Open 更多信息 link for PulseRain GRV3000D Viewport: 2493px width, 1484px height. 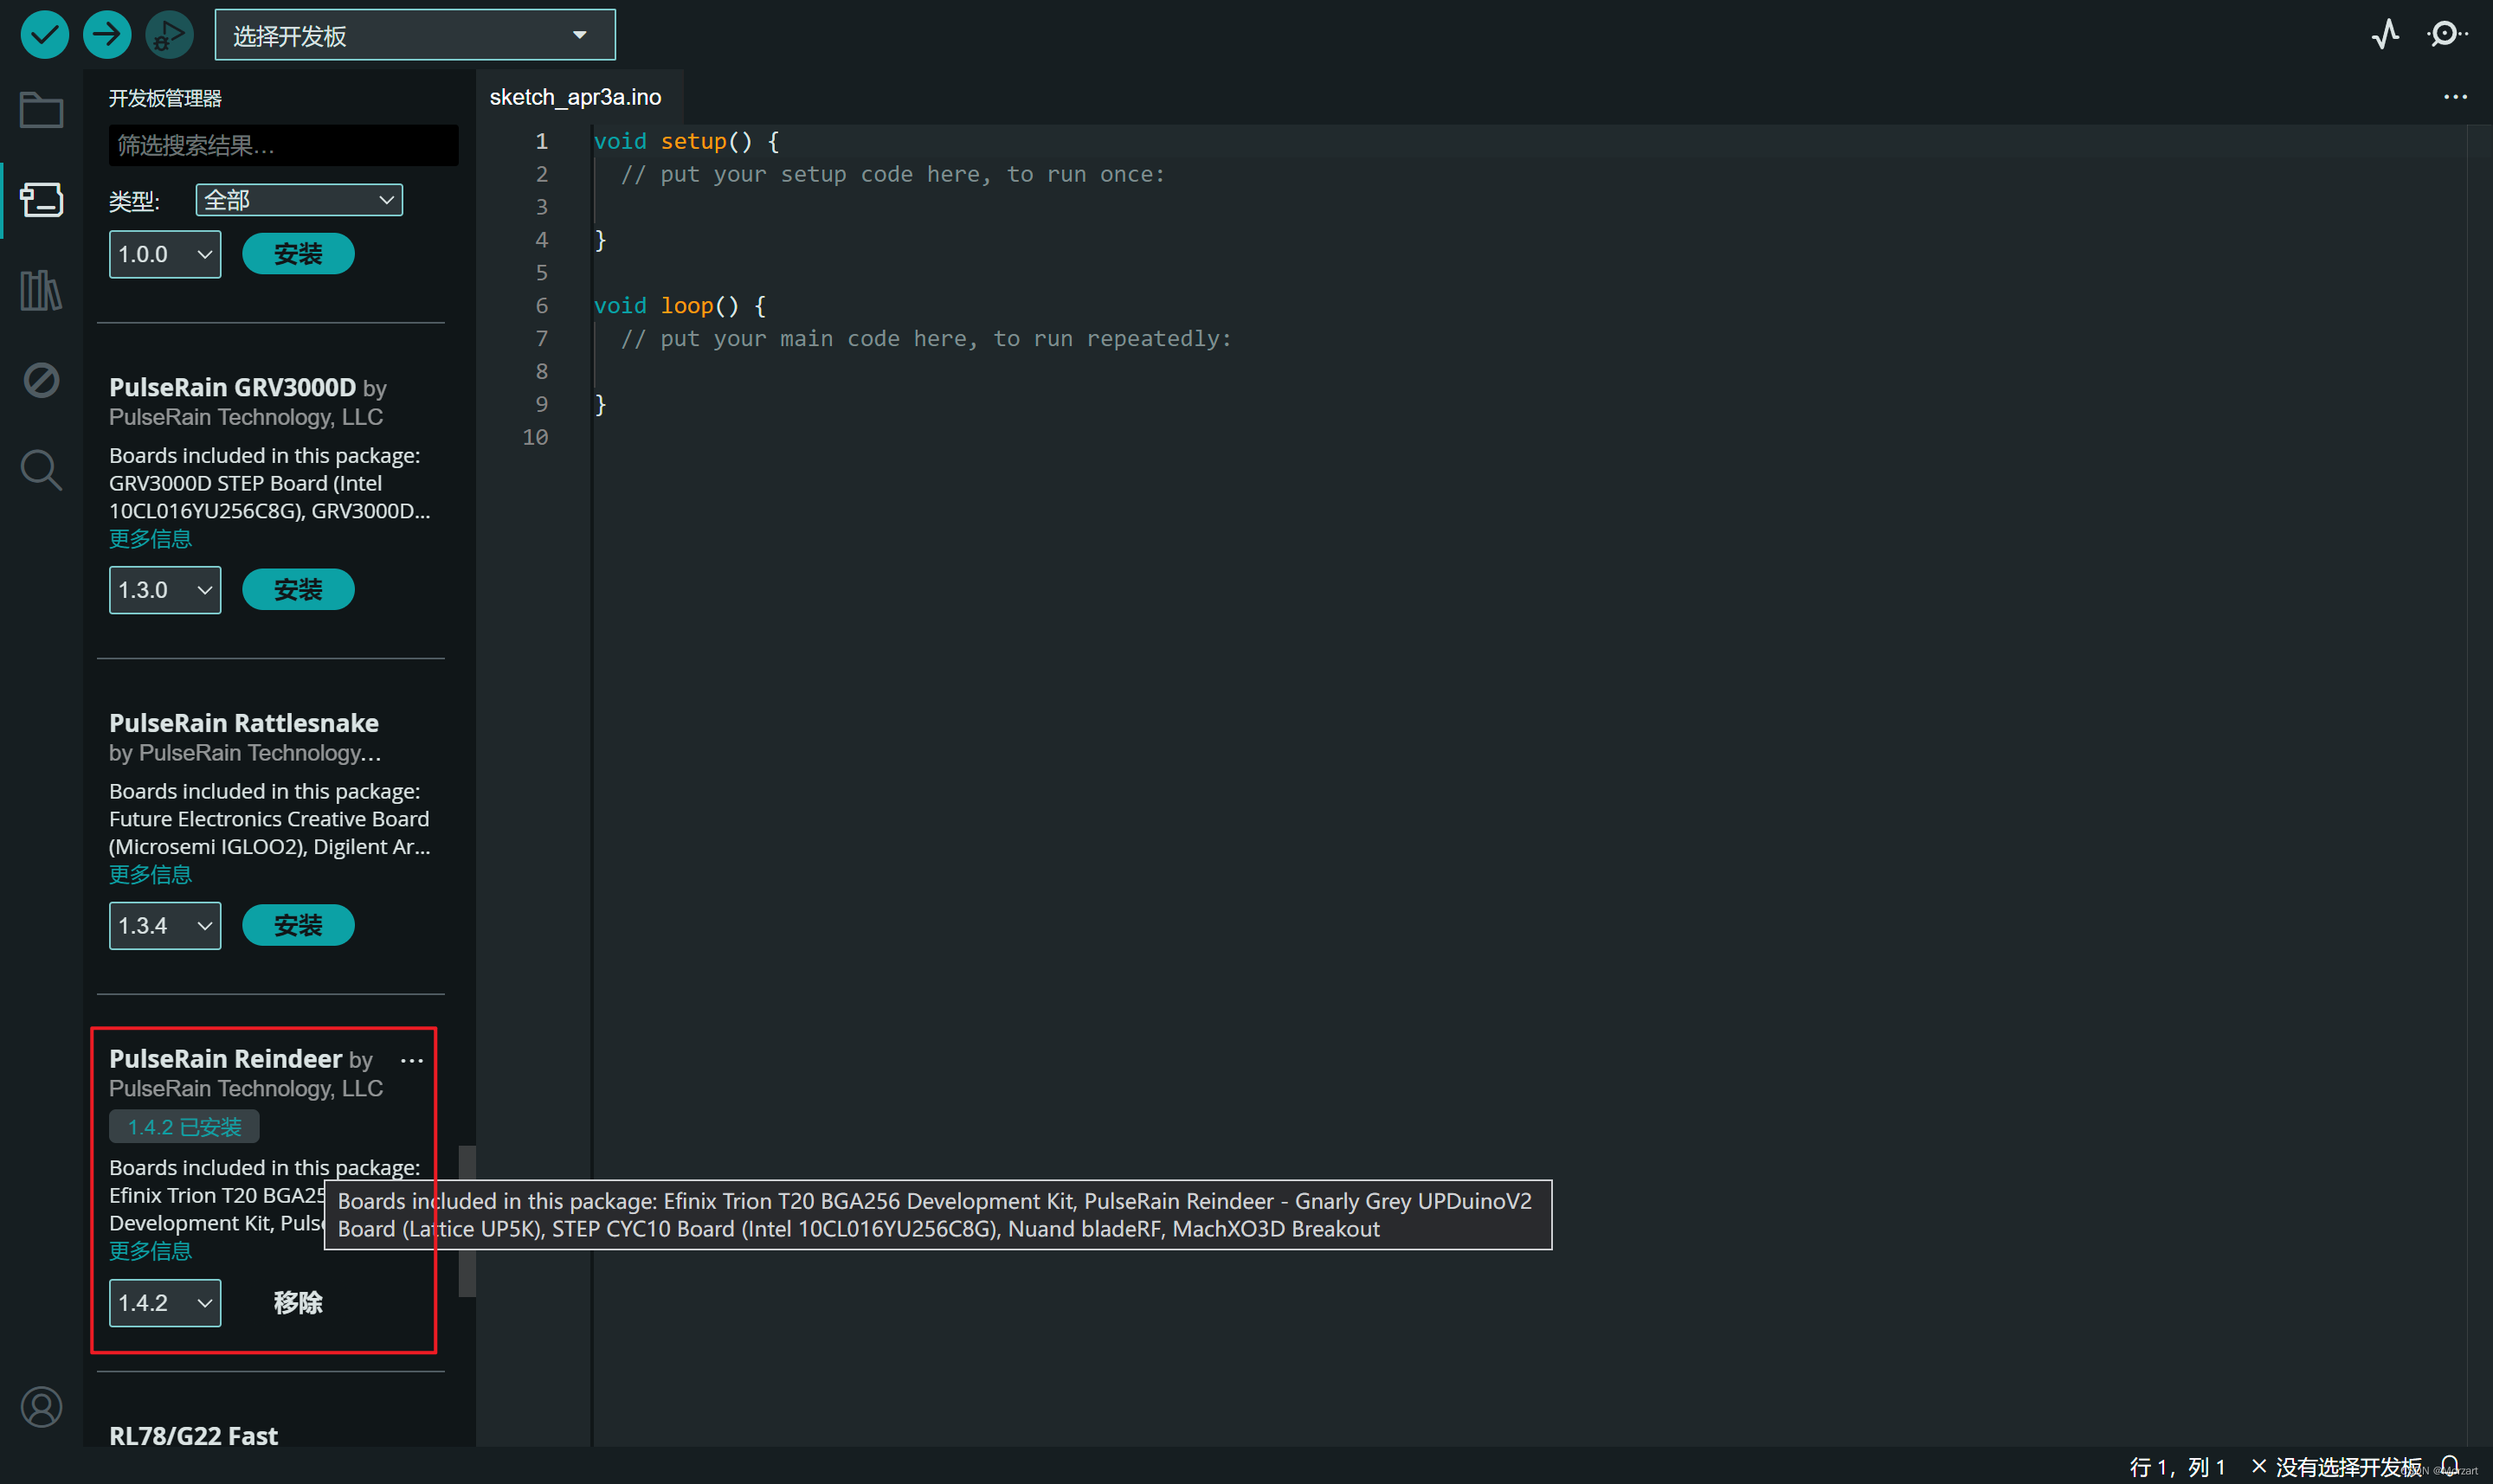150,539
